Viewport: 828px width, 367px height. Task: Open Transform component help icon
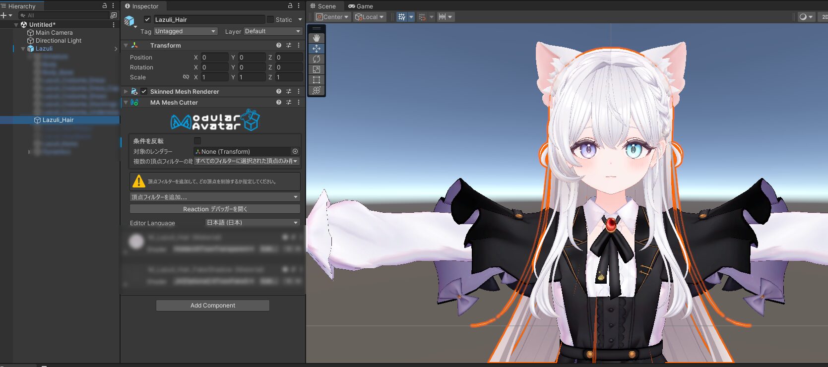[x=279, y=45]
